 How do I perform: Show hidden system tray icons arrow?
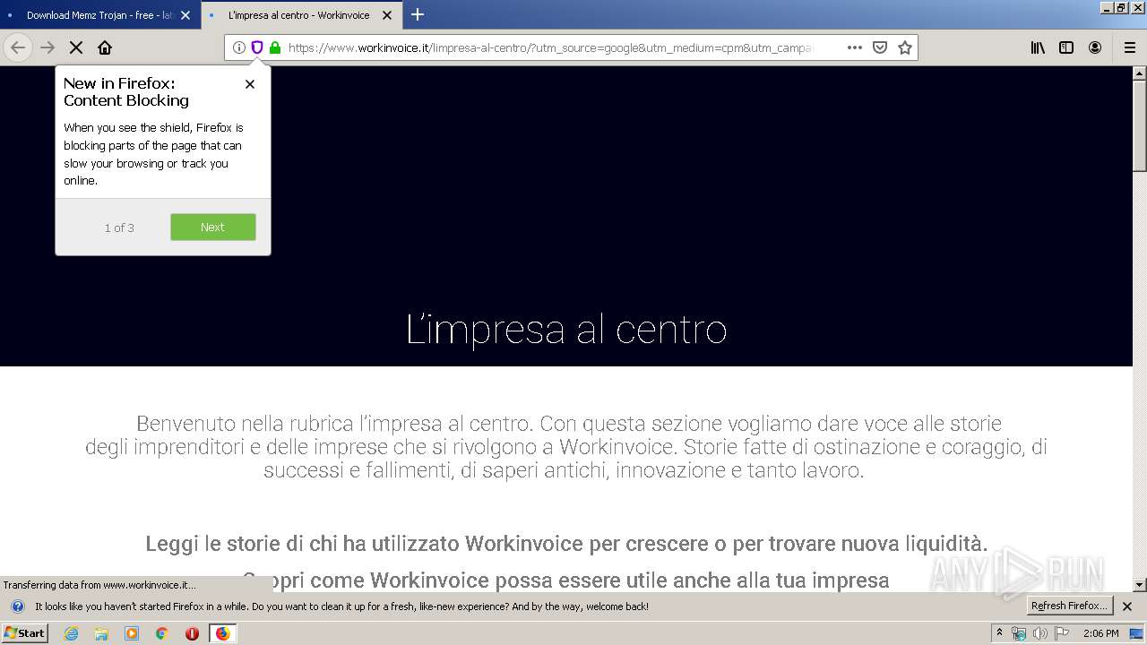[x=999, y=632]
